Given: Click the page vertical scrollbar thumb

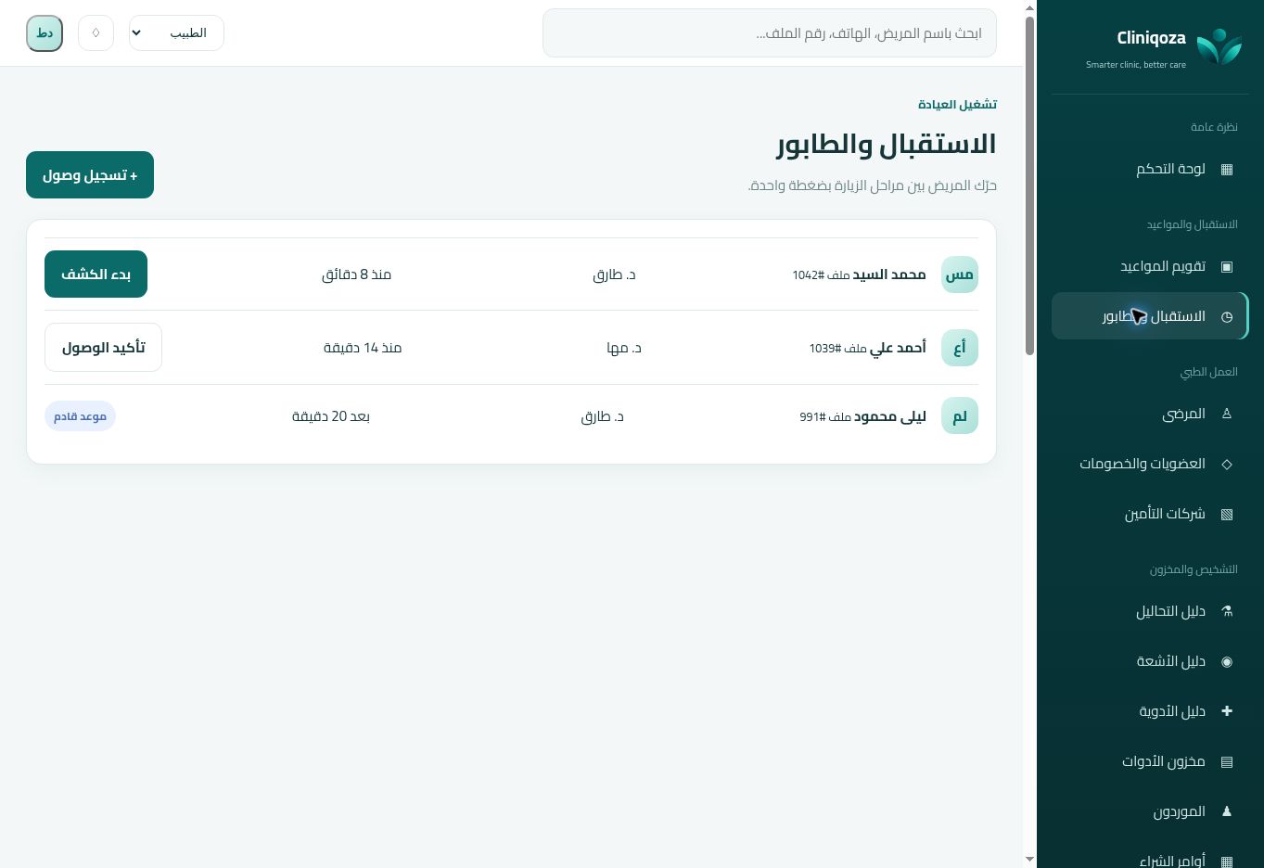Looking at the screenshot, I should point(1029,185).
